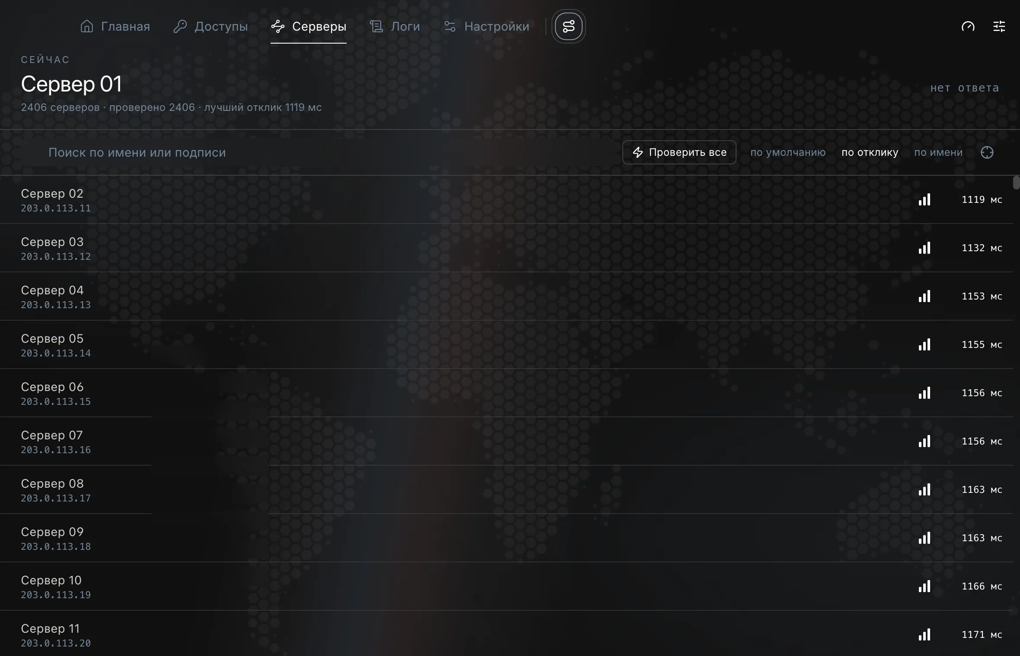This screenshot has width=1020, height=656.
Task: Select Сервер 07 in the list
Action: point(507,441)
